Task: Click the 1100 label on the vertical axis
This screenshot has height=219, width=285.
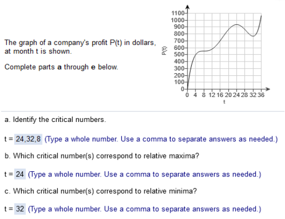Action: [178, 13]
